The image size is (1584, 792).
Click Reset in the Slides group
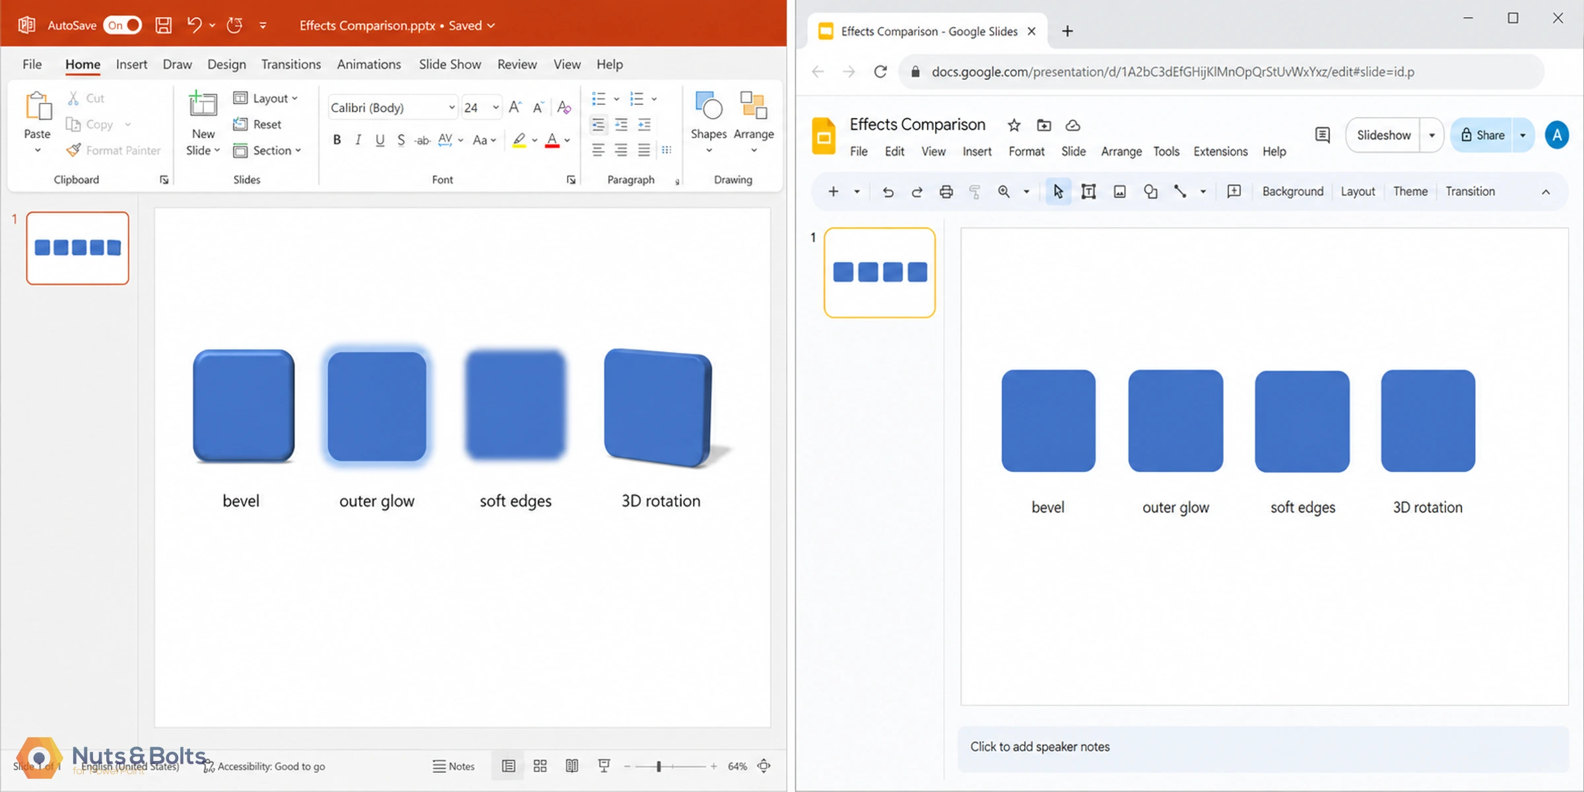(257, 124)
